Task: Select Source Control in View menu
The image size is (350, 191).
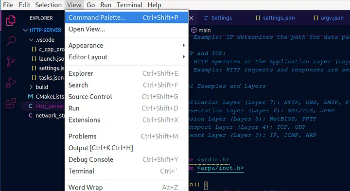Action: tap(126, 97)
